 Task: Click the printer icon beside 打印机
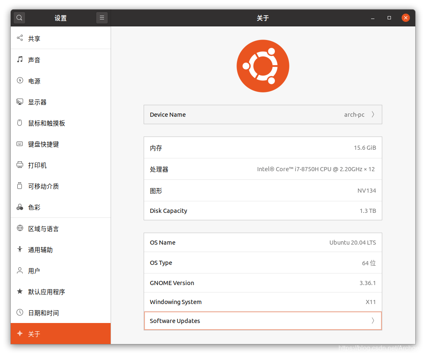click(x=20, y=165)
